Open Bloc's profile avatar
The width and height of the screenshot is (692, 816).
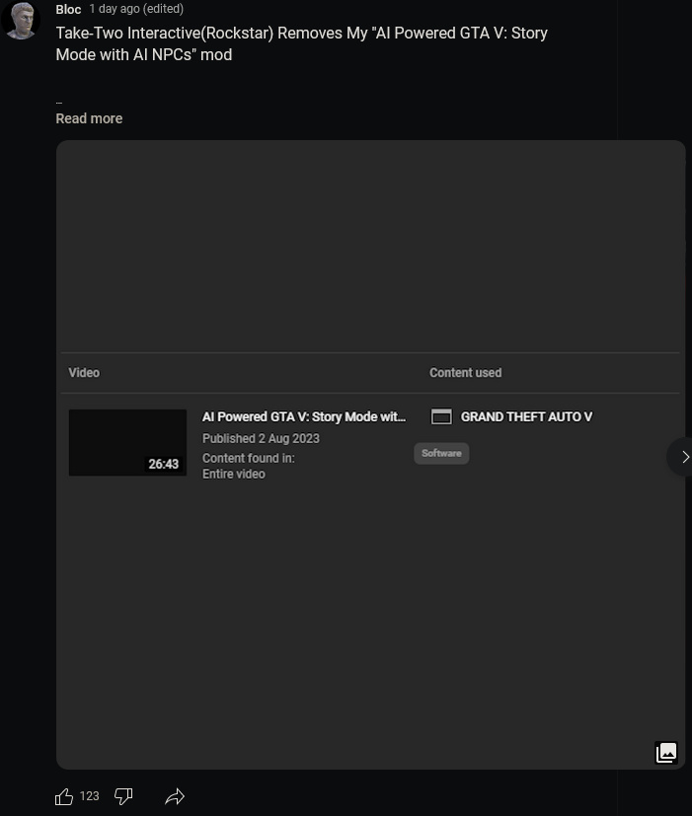click(21, 20)
